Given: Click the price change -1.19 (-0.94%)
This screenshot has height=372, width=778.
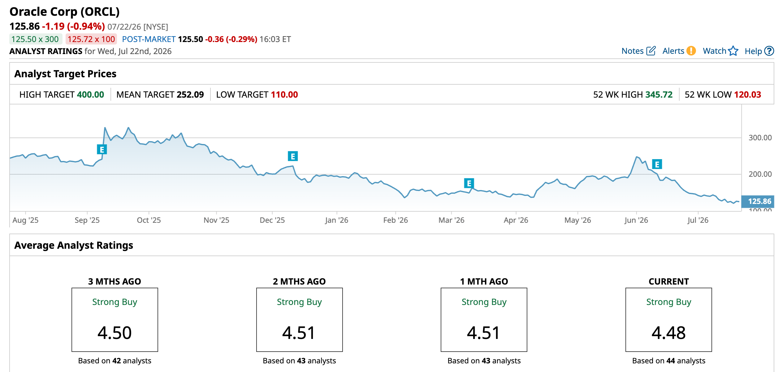Looking at the screenshot, I should coord(74,26).
